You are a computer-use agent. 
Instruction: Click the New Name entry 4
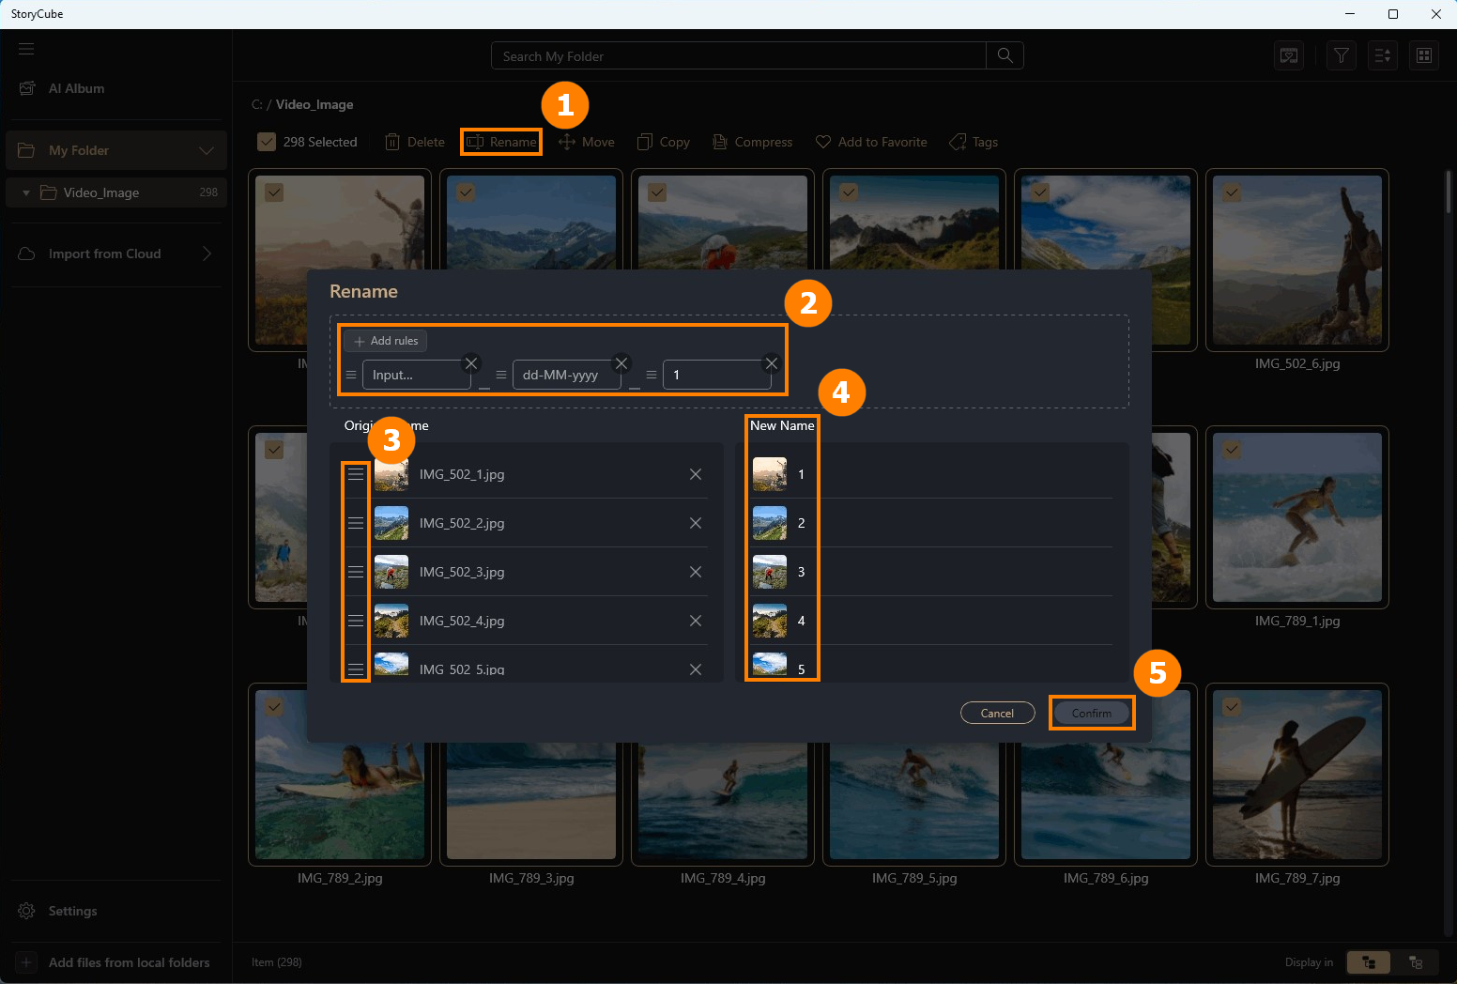801,621
